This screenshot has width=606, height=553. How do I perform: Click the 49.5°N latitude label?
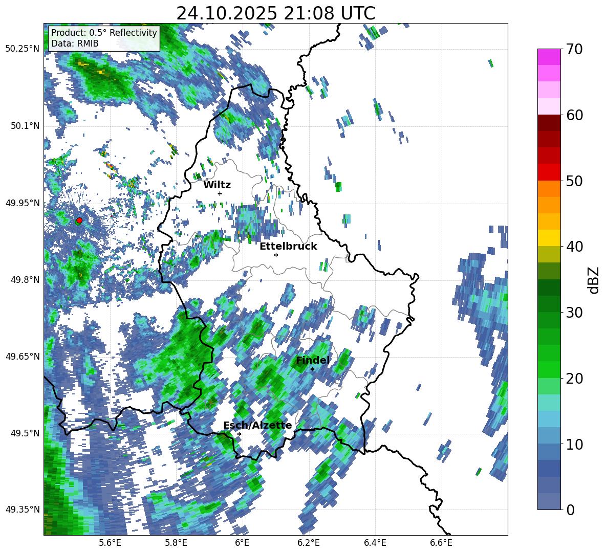[x=25, y=433]
